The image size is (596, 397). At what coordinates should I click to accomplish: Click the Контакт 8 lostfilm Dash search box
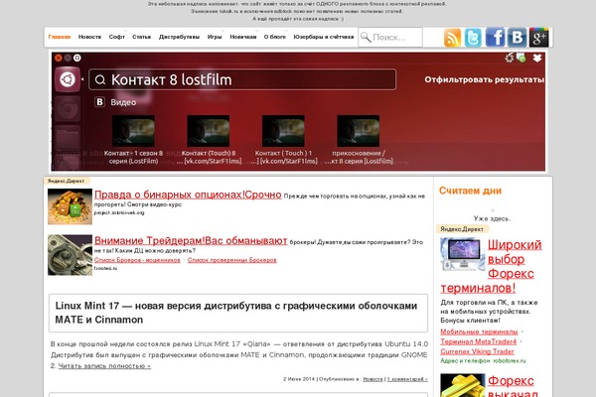[242, 79]
